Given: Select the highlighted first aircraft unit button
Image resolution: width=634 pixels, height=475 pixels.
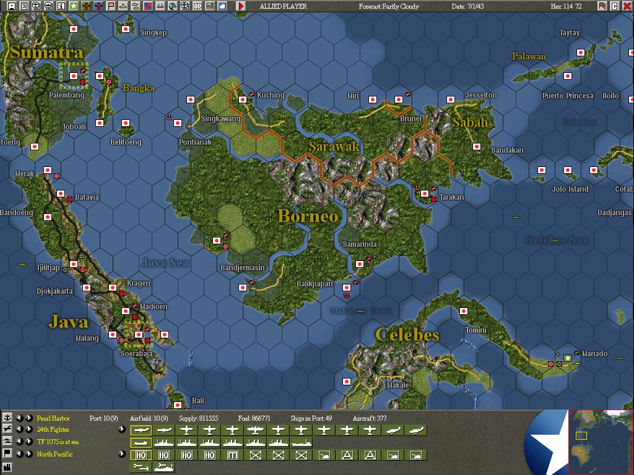Looking at the screenshot, I should [x=141, y=430].
